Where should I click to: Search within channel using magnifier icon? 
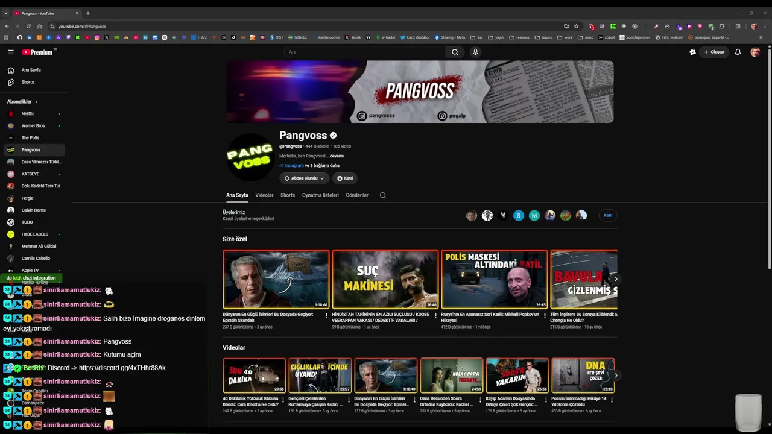click(382, 195)
